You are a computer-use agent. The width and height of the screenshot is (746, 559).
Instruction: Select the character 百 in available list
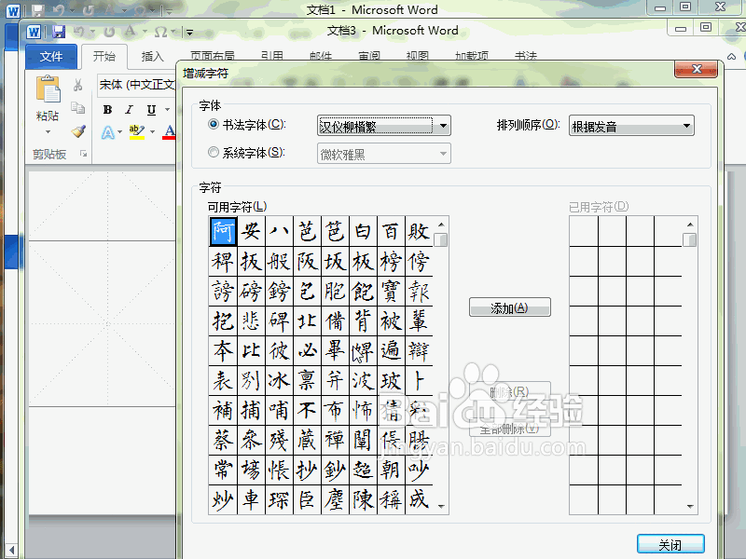coord(391,231)
